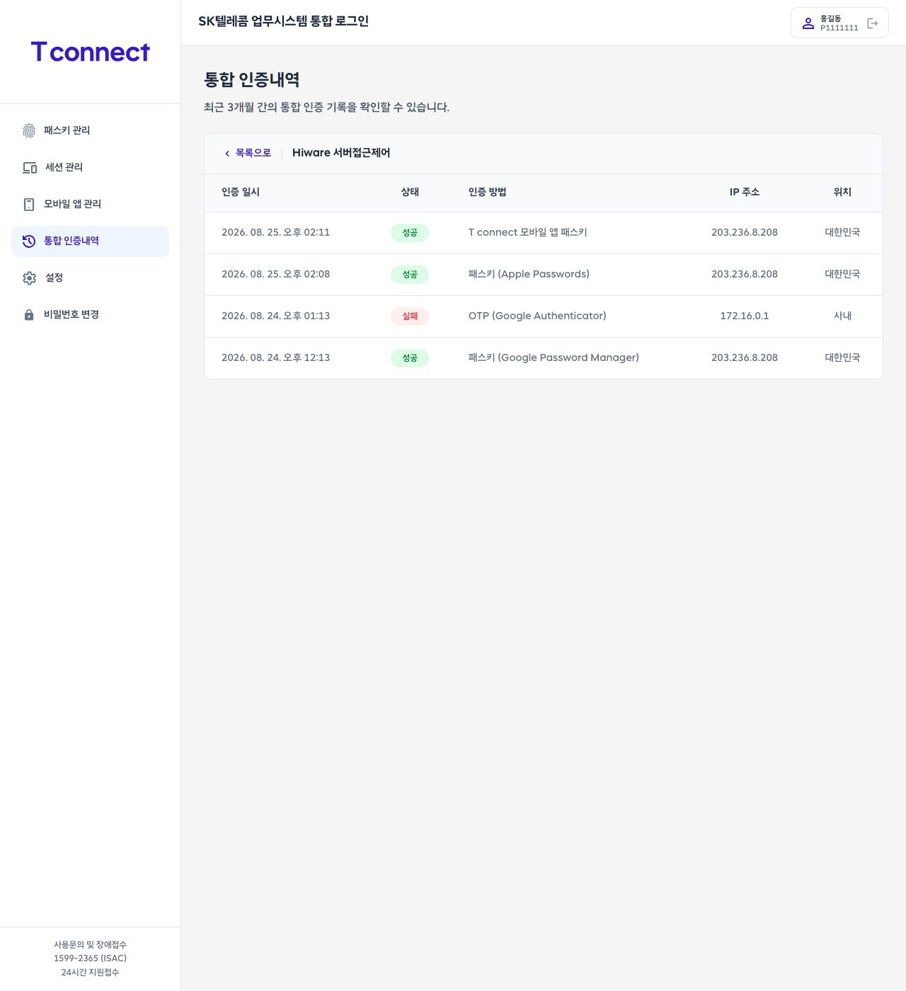Viewport: 906px width, 991px height.
Task: Click 패스키 (Apple Passwords) cell
Action: click(x=529, y=275)
